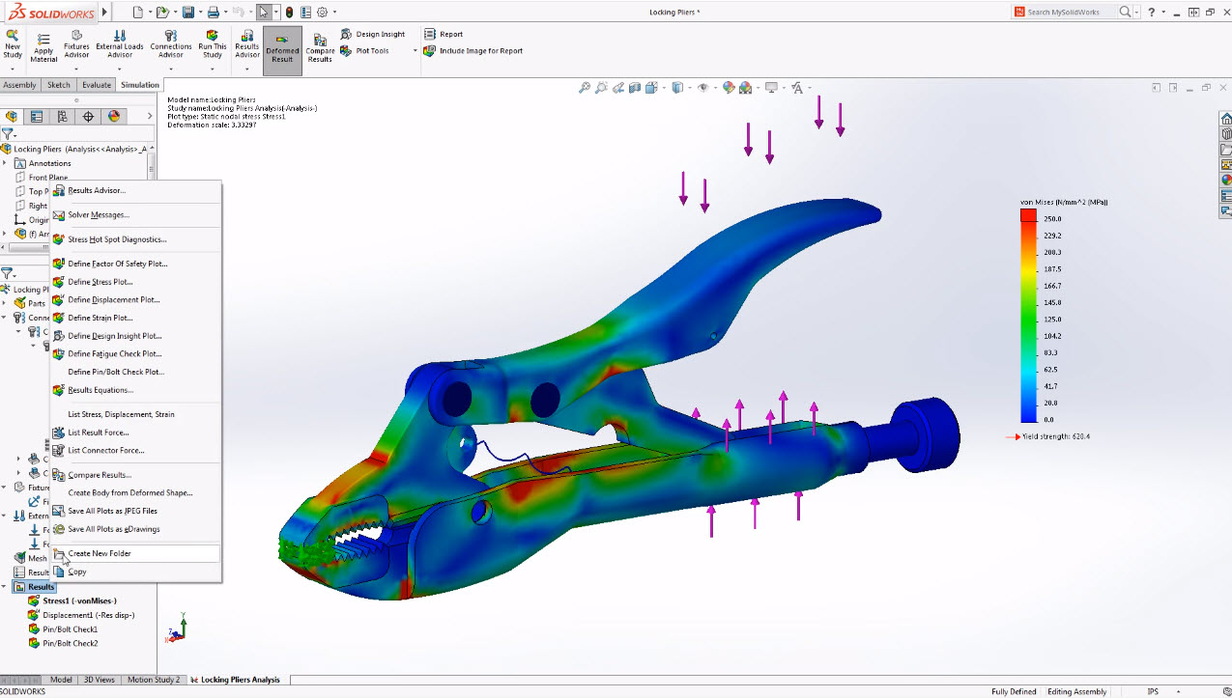Switch to the Simulation tab
Image resolution: width=1232 pixels, height=698 pixels.
click(139, 84)
